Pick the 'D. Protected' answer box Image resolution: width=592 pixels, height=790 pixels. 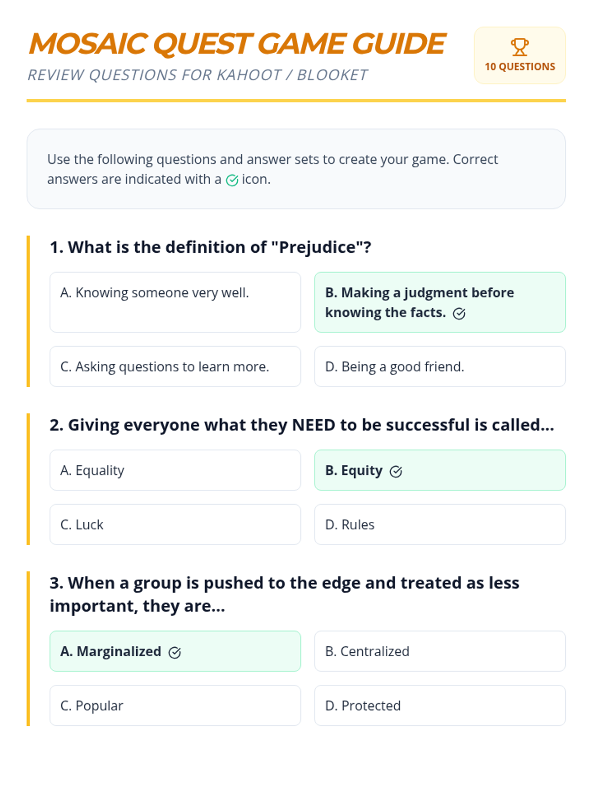pyautogui.click(x=440, y=706)
